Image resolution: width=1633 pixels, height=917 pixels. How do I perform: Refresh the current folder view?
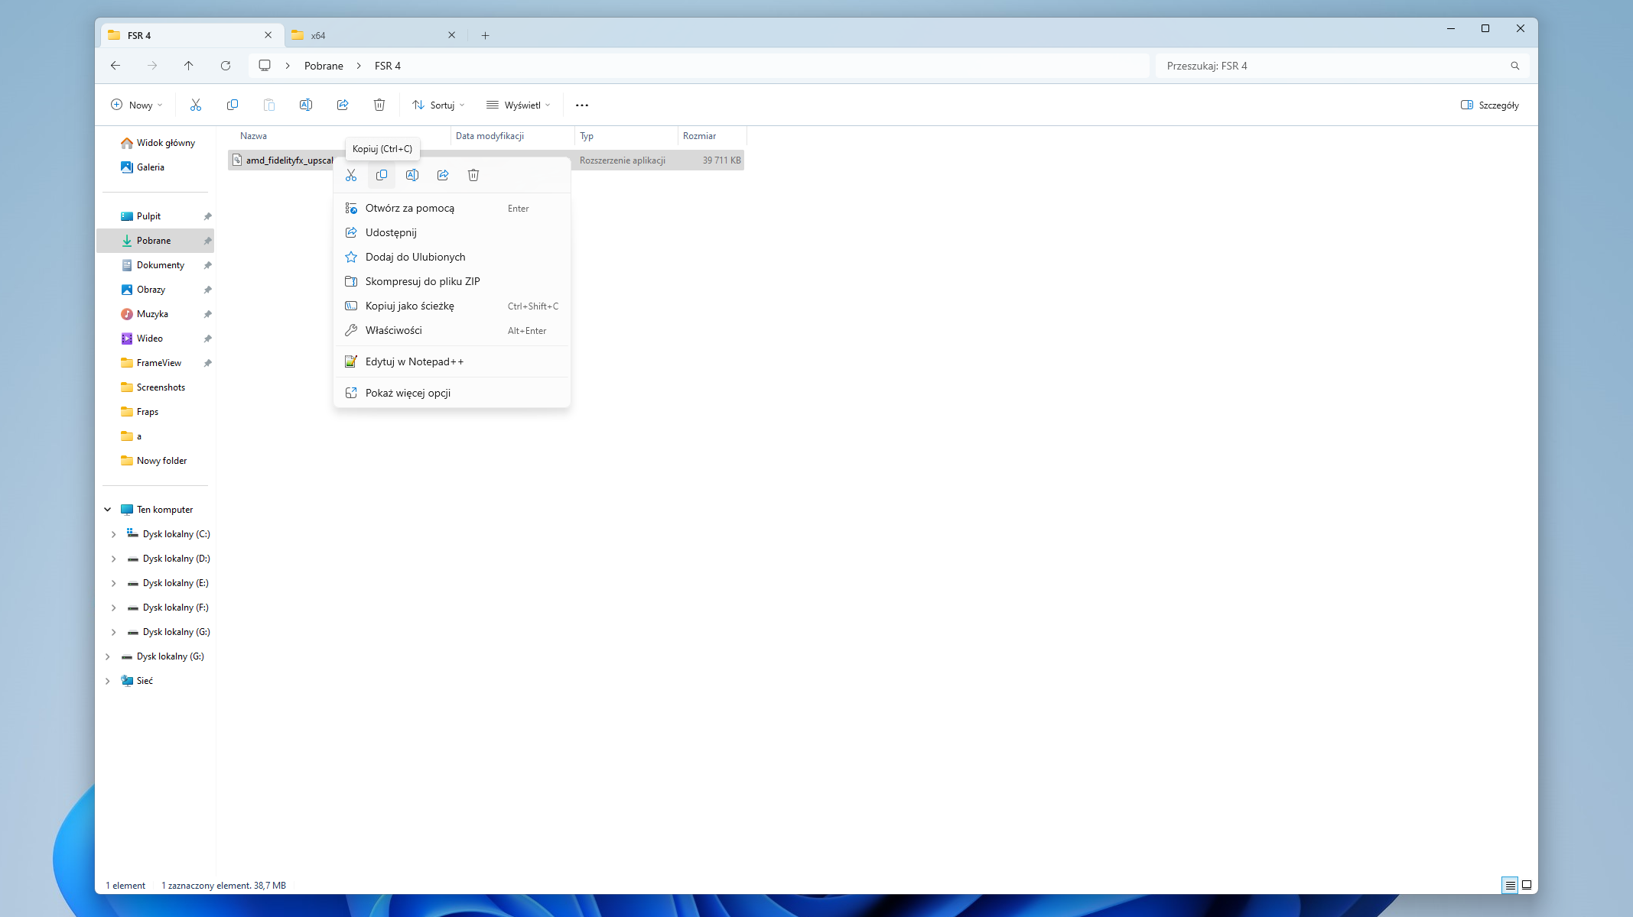pyautogui.click(x=226, y=66)
